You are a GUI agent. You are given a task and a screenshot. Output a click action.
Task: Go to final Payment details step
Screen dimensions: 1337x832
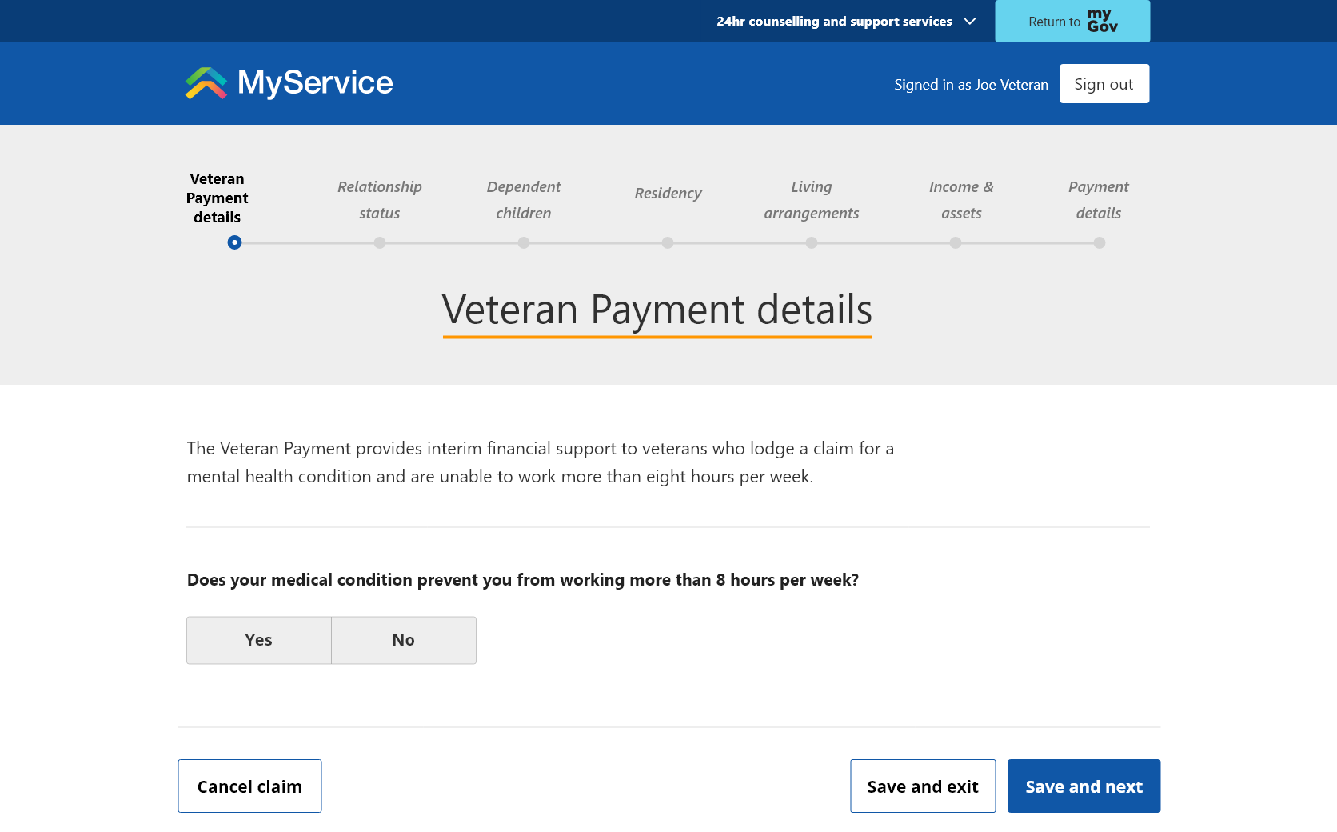(1099, 200)
